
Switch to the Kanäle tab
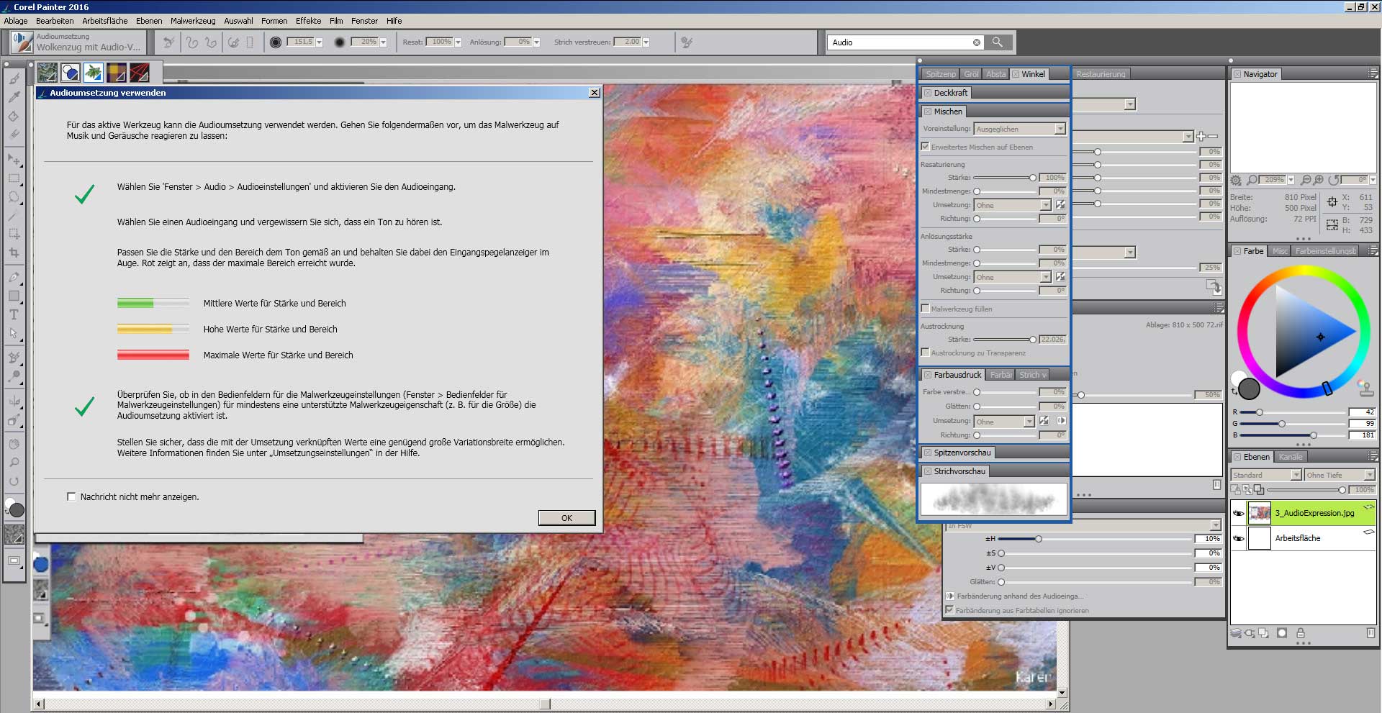[x=1290, y=457]
